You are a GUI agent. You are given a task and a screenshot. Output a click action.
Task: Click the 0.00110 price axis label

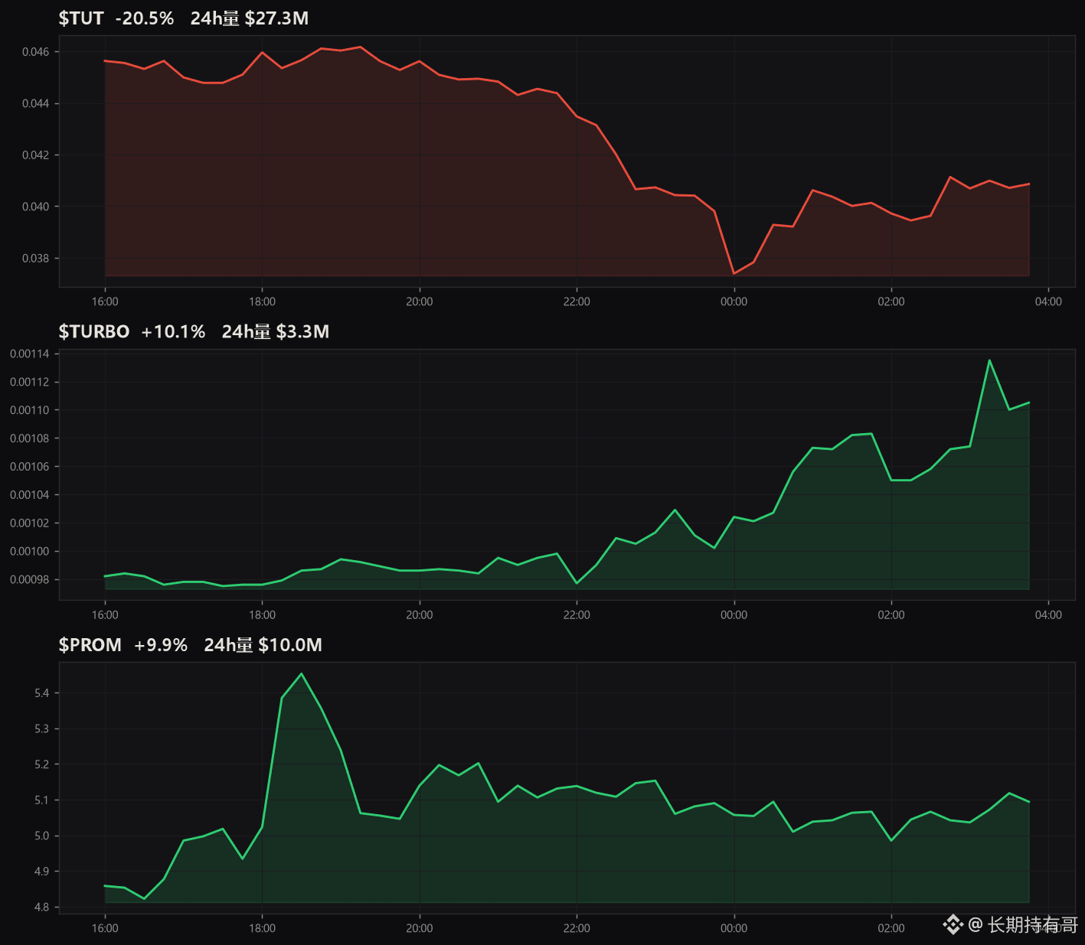[x=30, y=410]
